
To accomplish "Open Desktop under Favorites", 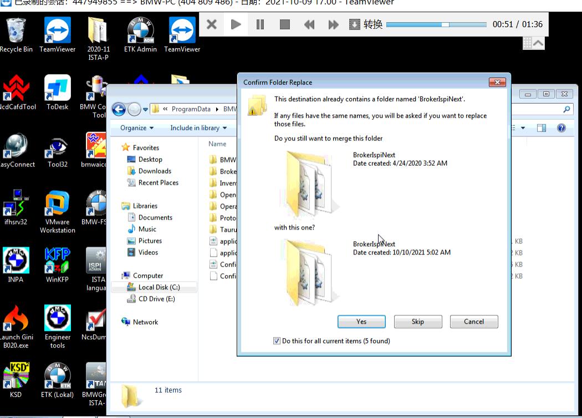I will point(150,159).
